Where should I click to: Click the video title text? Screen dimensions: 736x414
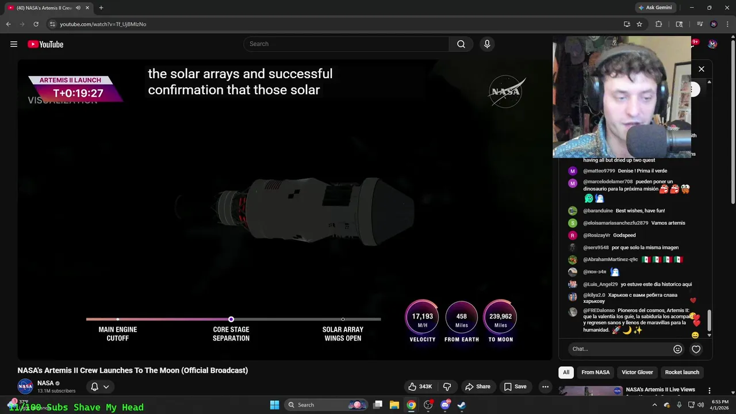point(133,370)
